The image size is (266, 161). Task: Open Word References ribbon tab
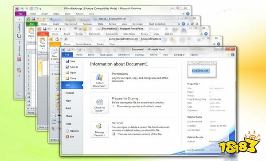[x=124, y=55]
